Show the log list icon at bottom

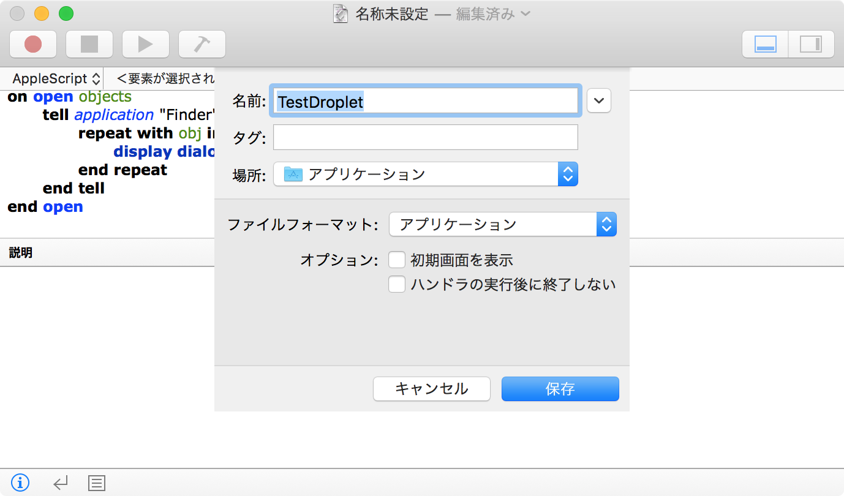point(97,483)
